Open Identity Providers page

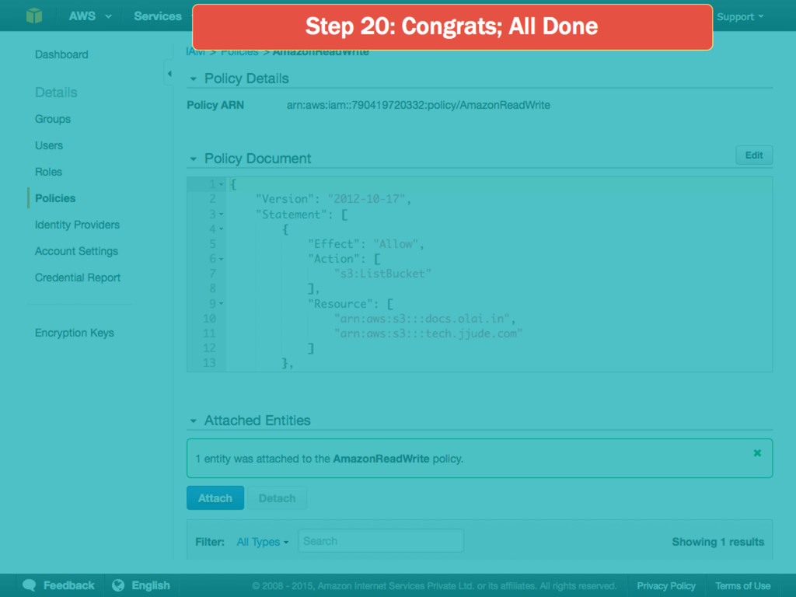coord(77,225)
